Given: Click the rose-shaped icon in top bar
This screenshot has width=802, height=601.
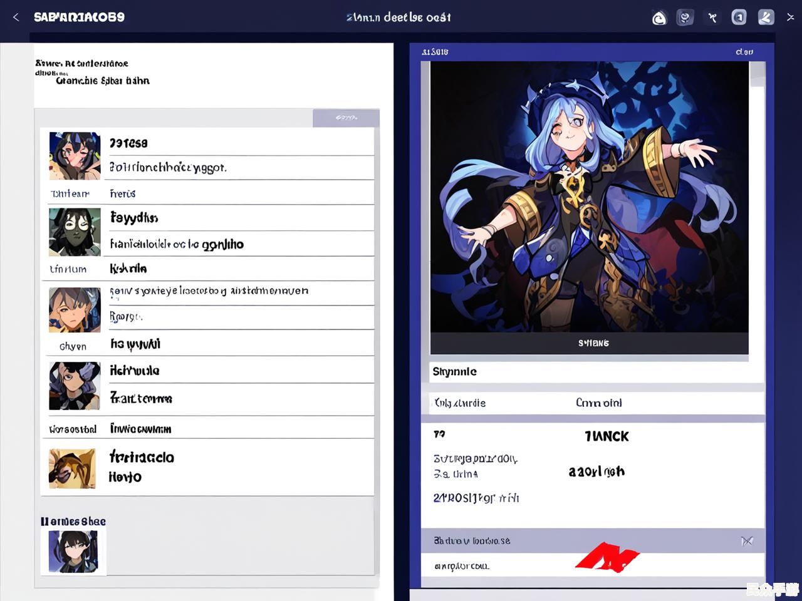Looking at the screenshot, I should 685,18.
